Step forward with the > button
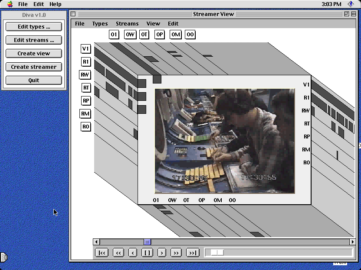 162,253
